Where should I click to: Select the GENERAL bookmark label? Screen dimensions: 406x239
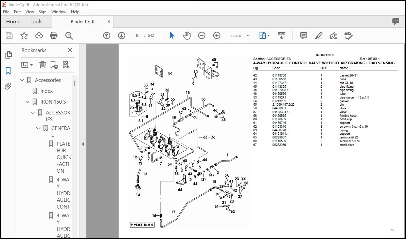pyautogui.click(x=60, y=131)
